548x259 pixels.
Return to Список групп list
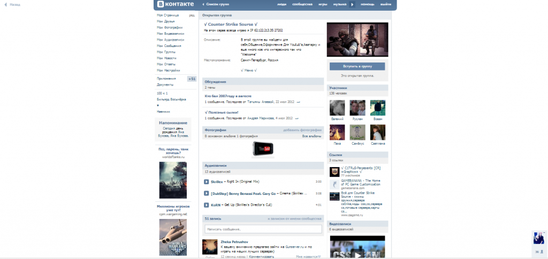pyautogui.click(x=217, y=4)
